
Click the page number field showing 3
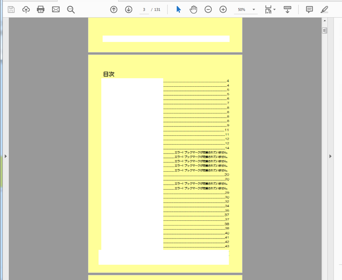pos(144,10)
